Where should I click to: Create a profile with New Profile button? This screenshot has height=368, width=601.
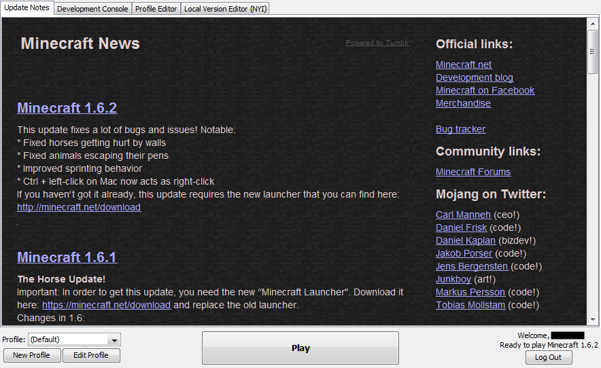(x=31, y=355)
